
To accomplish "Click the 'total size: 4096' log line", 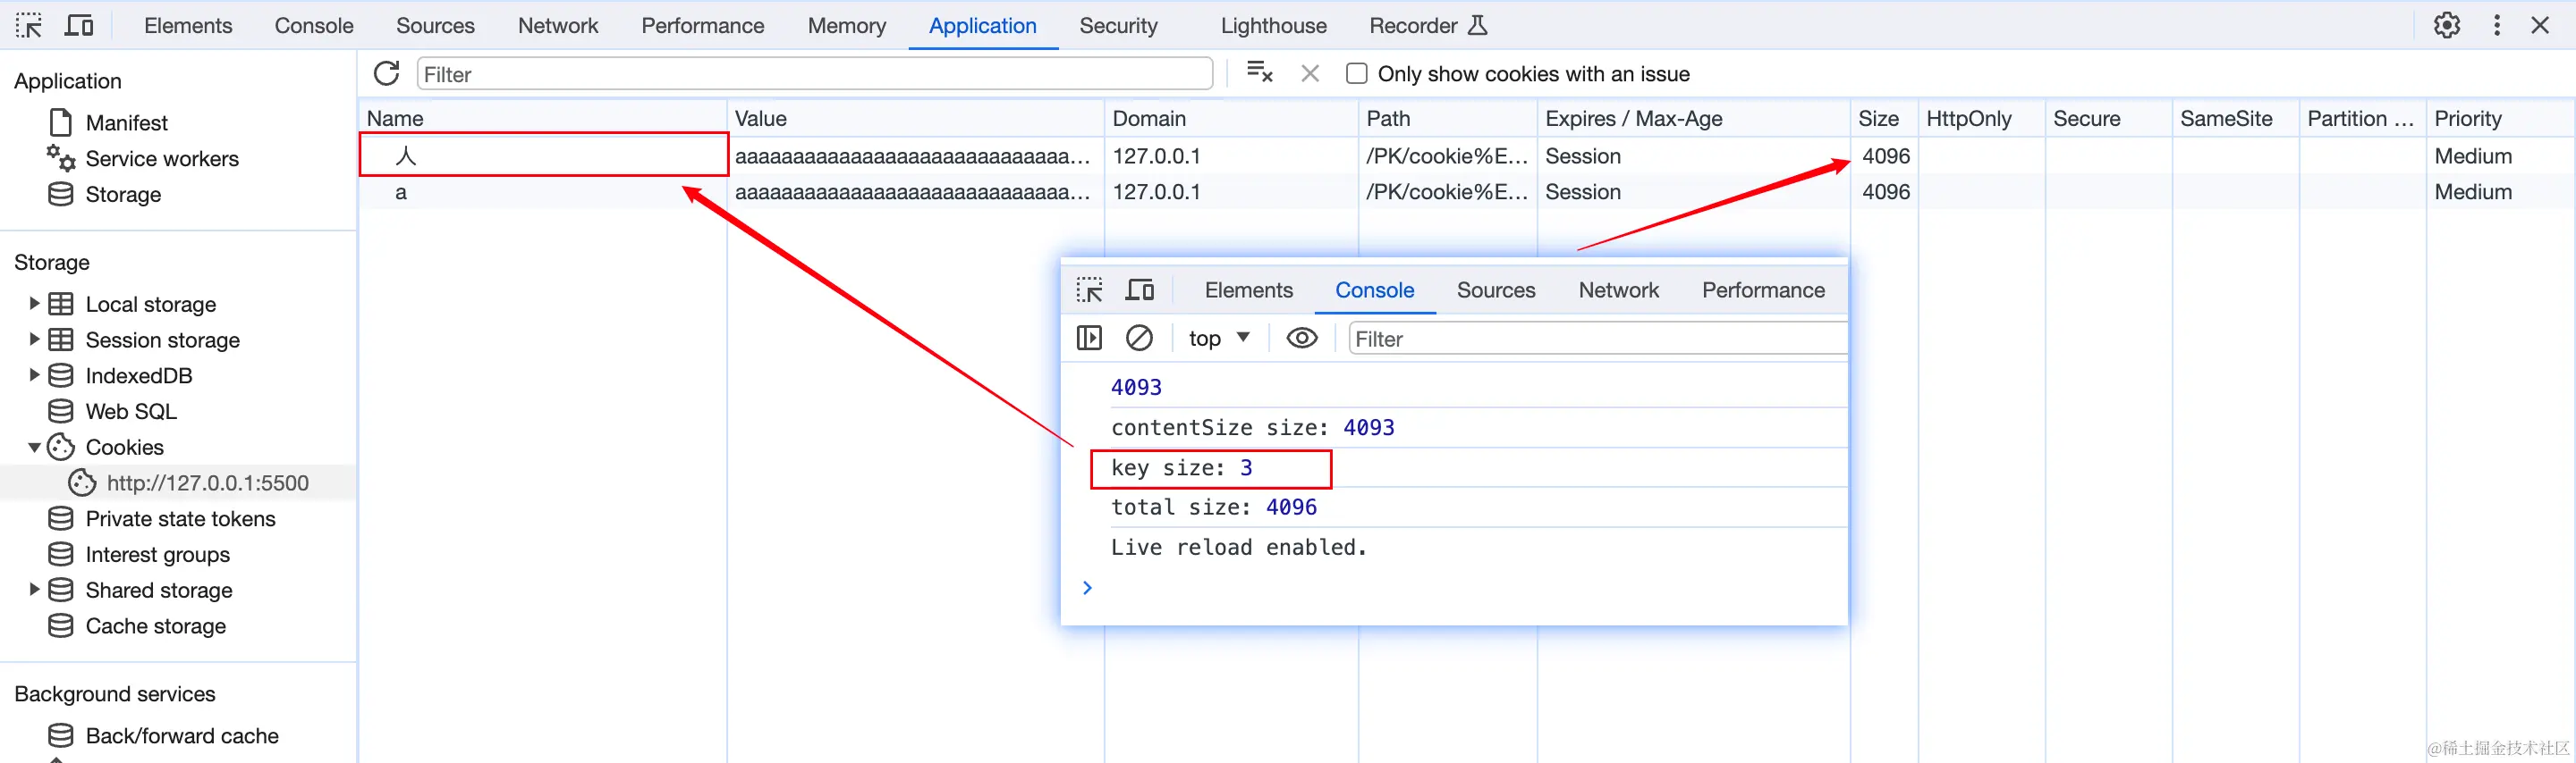I will [1214, 507].
